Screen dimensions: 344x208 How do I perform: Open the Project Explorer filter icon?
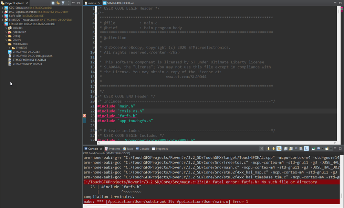point(63,3)
